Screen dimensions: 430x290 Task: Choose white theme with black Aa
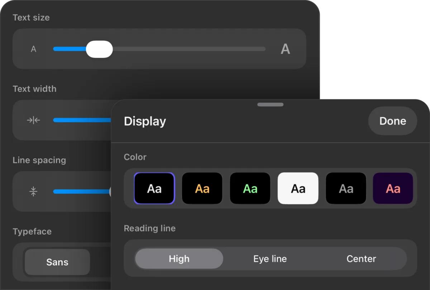[298, 188]
